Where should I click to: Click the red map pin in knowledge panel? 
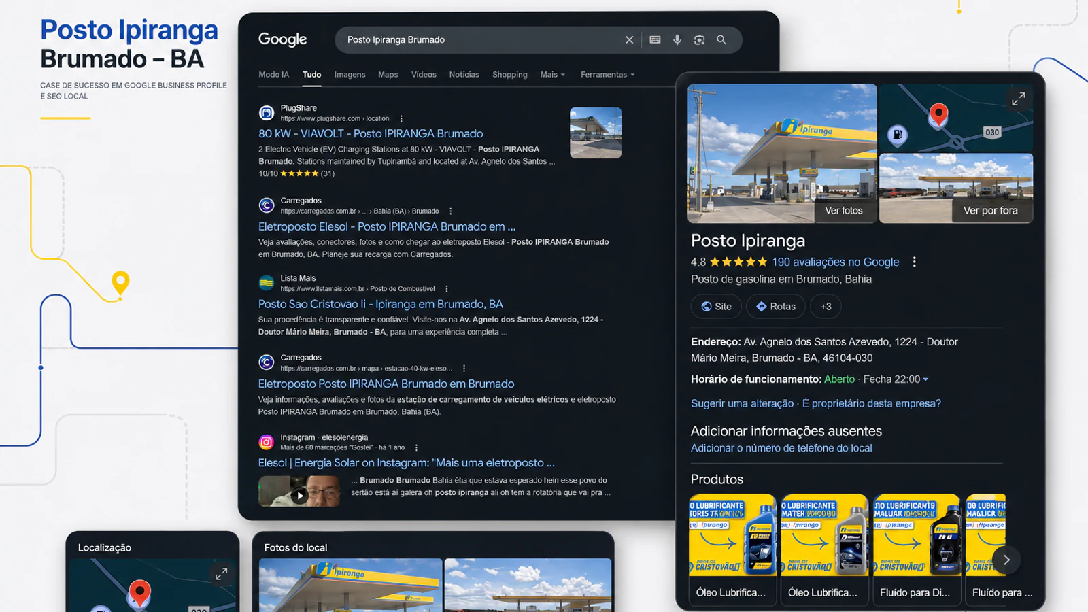938,114
